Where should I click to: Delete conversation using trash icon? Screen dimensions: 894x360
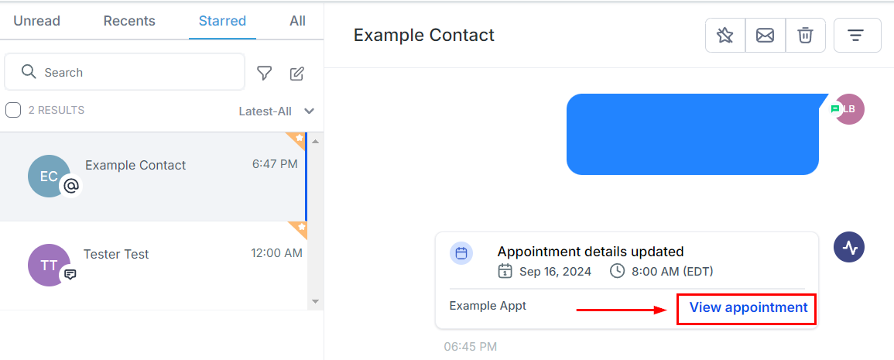pos(806,36)
